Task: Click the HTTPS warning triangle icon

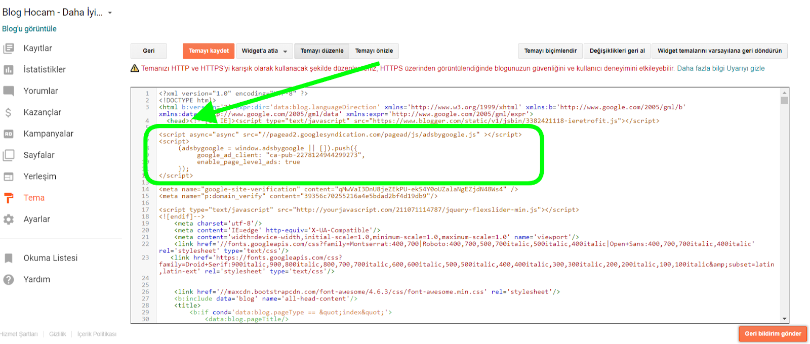Action: 135,68
